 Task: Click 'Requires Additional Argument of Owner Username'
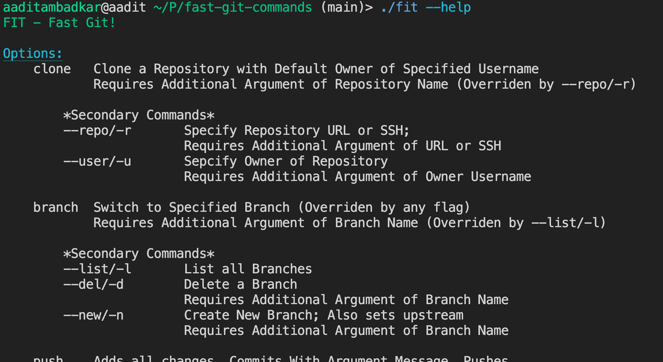pos(357,177)
